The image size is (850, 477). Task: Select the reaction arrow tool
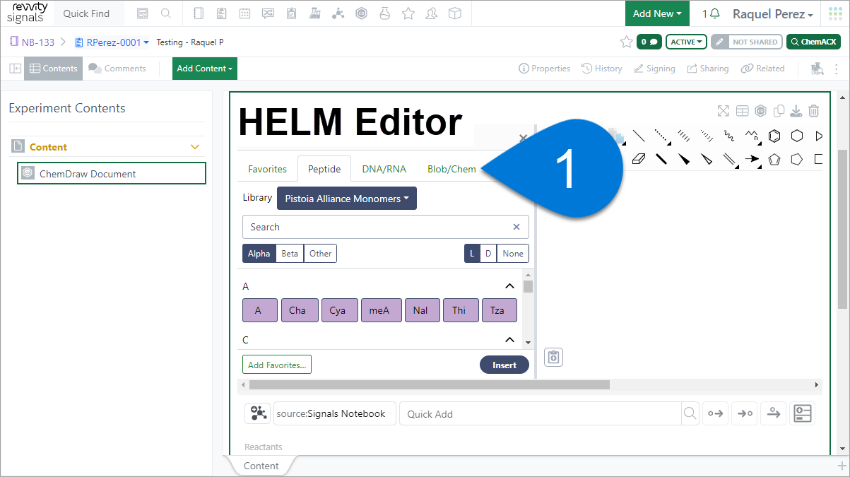pyautogui.click(x=752, y=159)
